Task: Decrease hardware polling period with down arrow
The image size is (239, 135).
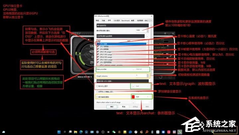Action: tap(147, 32)
